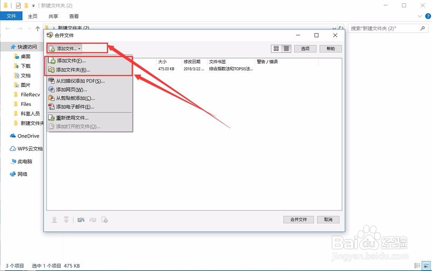Click the scanner icon beside 从扫描仪添加 PDF
The image size is (432, 271).
51,81
